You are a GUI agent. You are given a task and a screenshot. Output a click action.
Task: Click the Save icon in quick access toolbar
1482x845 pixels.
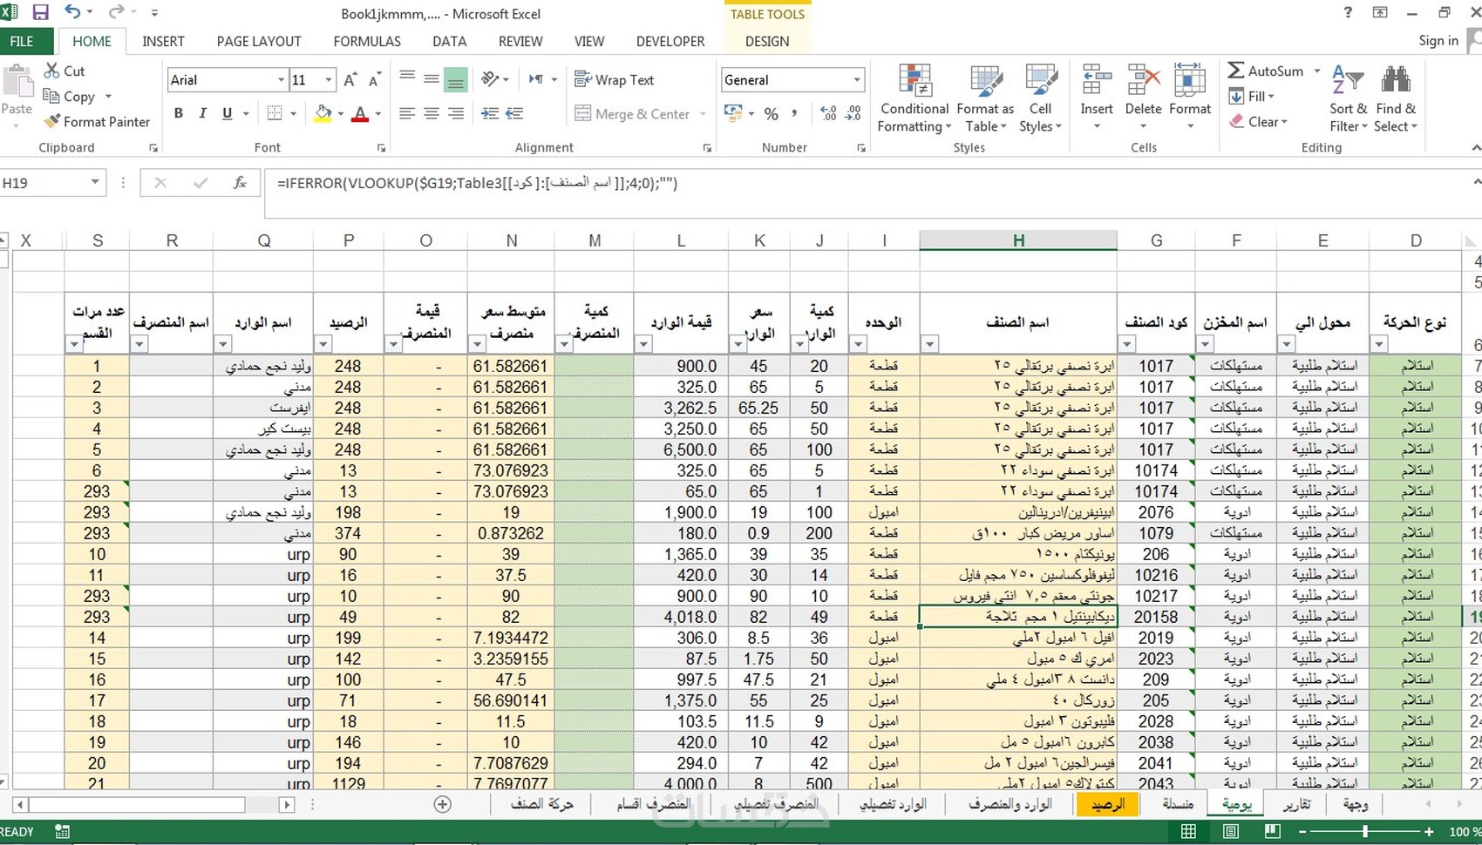[x=40, y=12]
